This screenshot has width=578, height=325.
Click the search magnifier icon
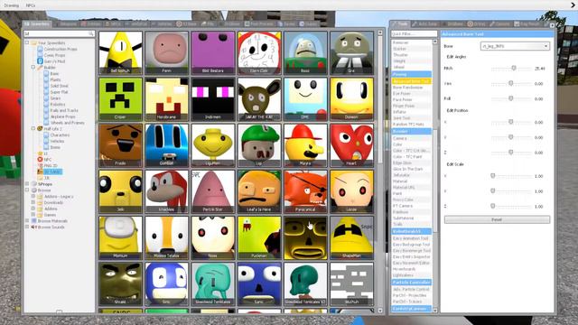pos(91,34)
